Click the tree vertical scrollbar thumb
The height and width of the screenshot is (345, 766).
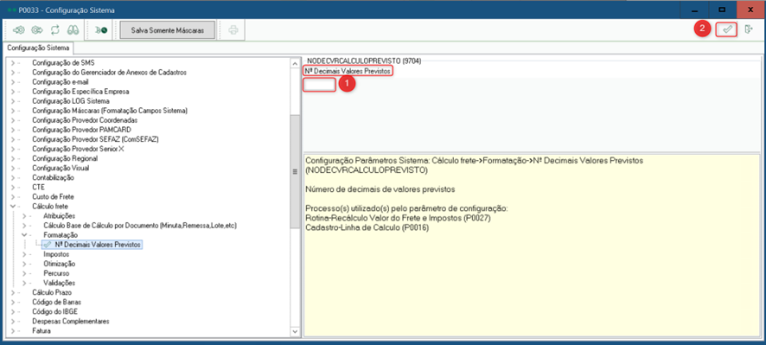pyautogui.click(x=295, y=171)
